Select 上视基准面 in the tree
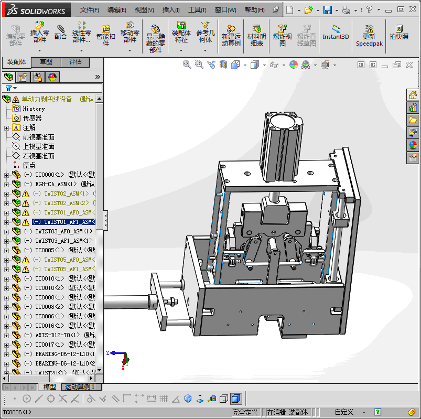 pyautogui.click(x=38, y=146)
